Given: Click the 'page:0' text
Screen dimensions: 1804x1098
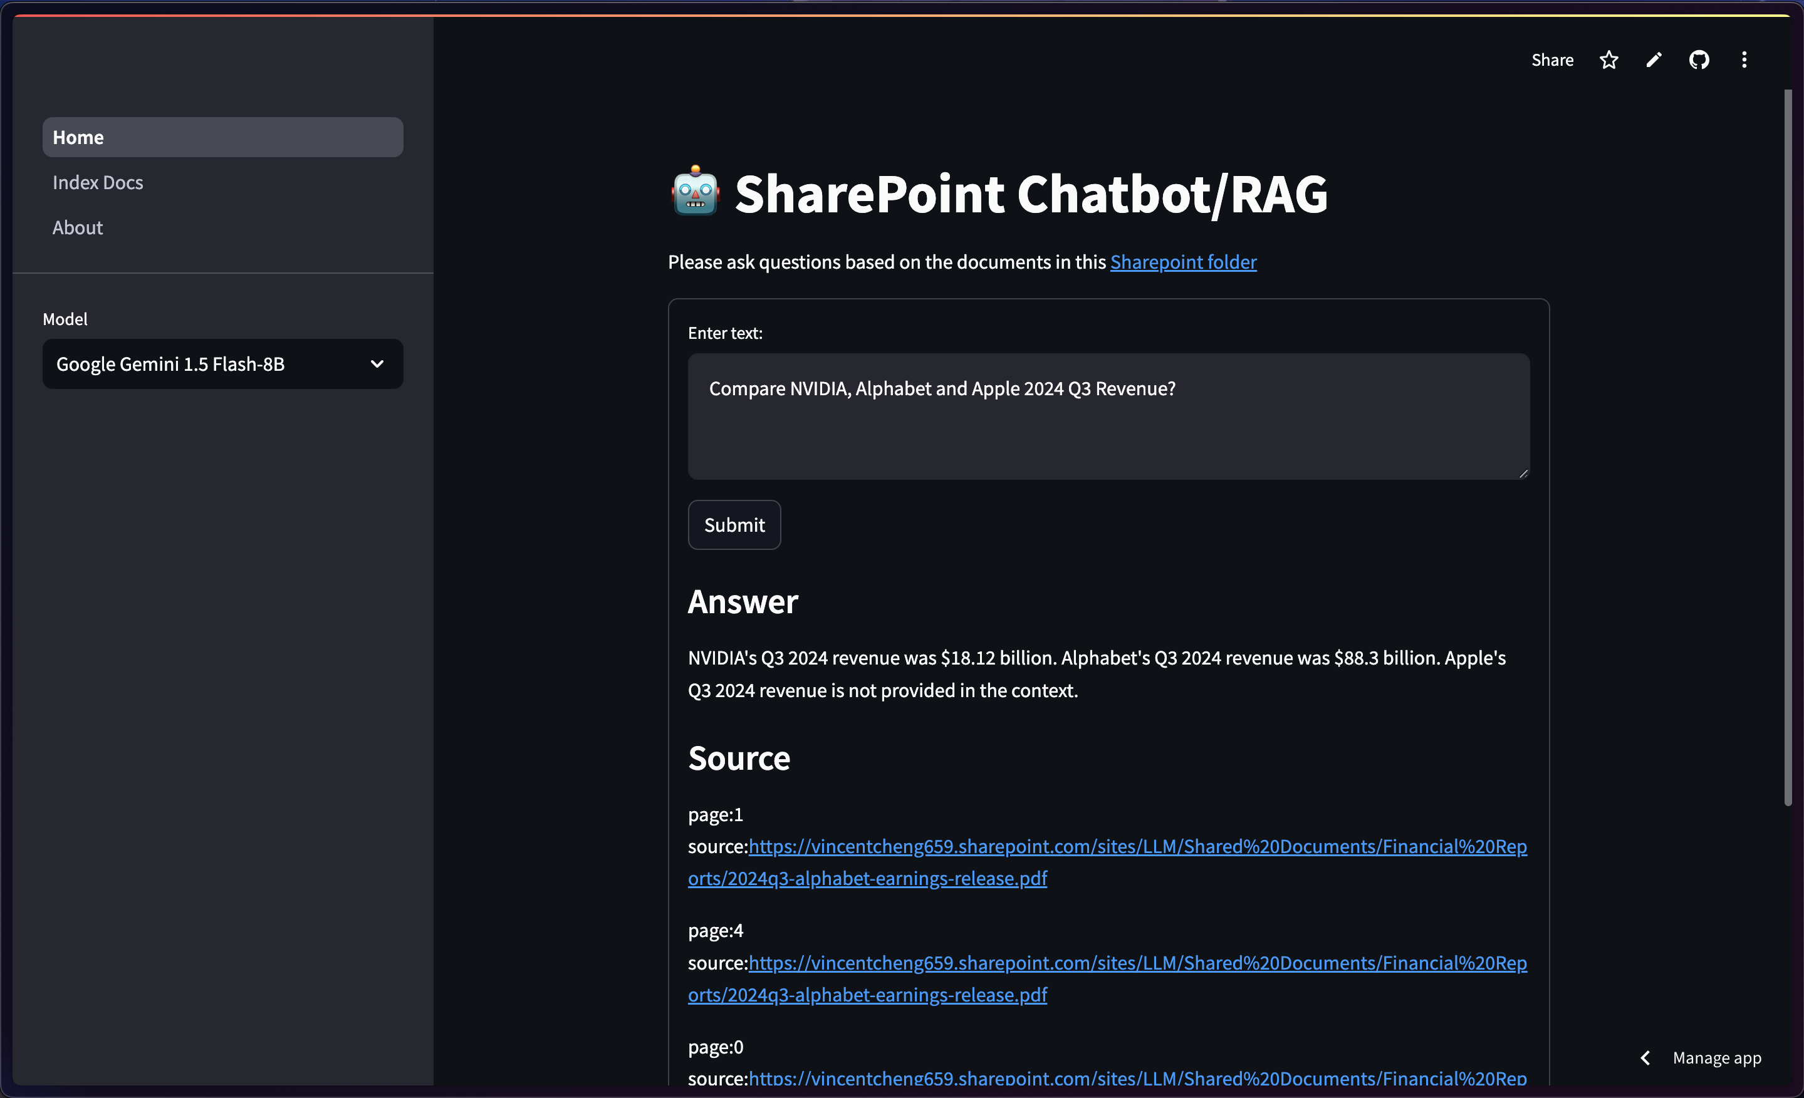Looking at the screenshot, I should [x=716, y=1047].
